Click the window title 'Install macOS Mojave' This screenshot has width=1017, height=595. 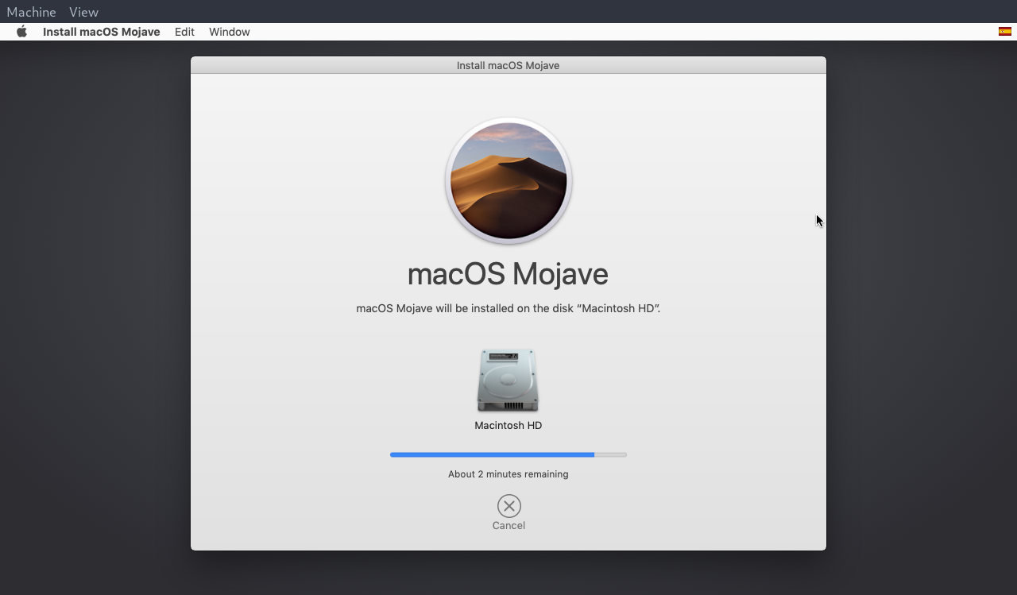pyautogui.click(x=508, y=65)
